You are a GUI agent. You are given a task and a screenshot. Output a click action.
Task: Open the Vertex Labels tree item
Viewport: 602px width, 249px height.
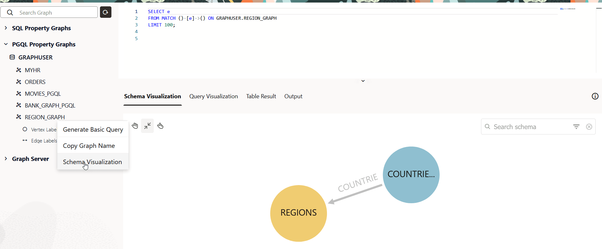[x=44, y=129]
